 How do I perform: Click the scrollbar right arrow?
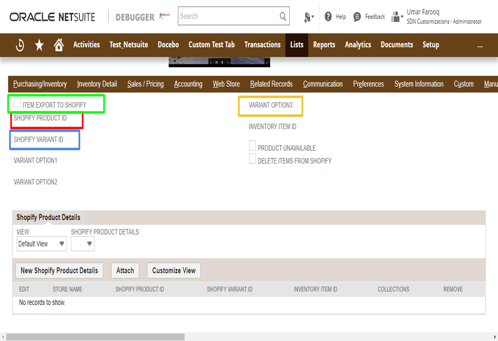point(495,337)
